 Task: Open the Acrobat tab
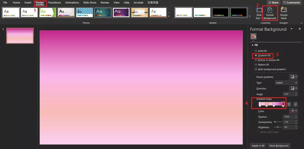click(x=138, y=3)
